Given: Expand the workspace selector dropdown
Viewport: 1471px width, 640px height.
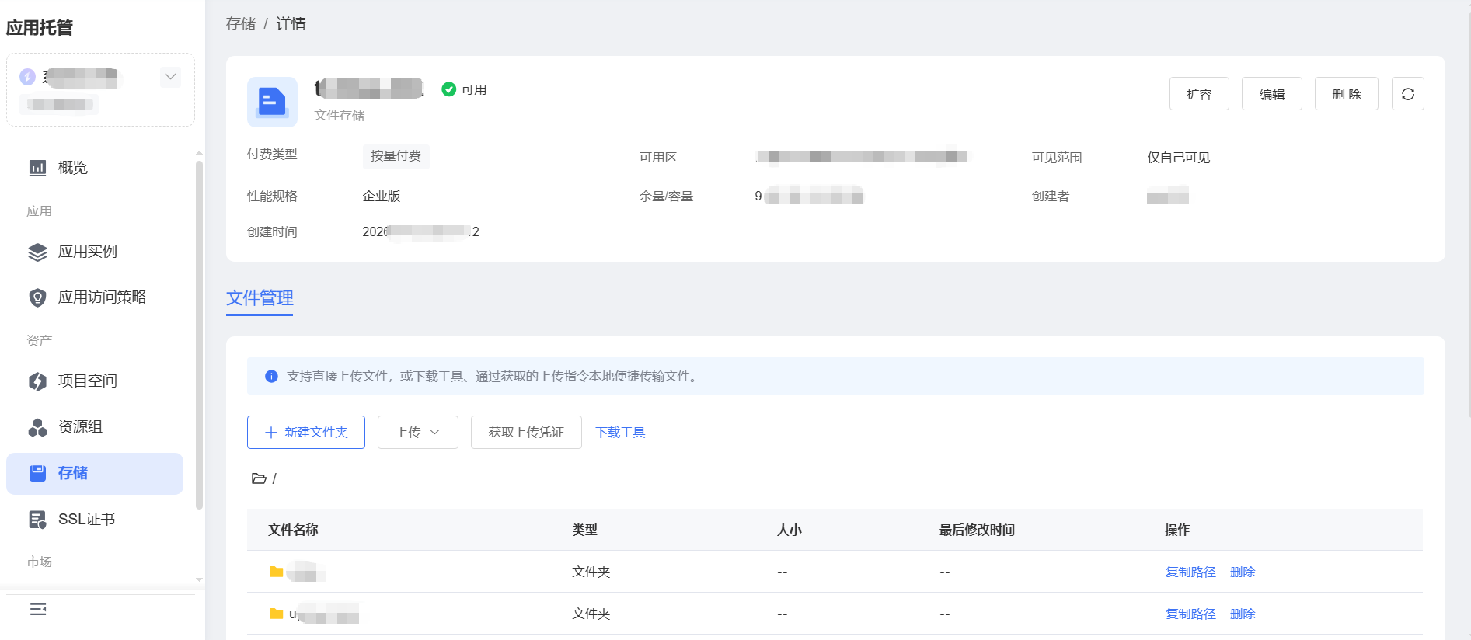Looking at the screenshot, I should coord(170,77).
